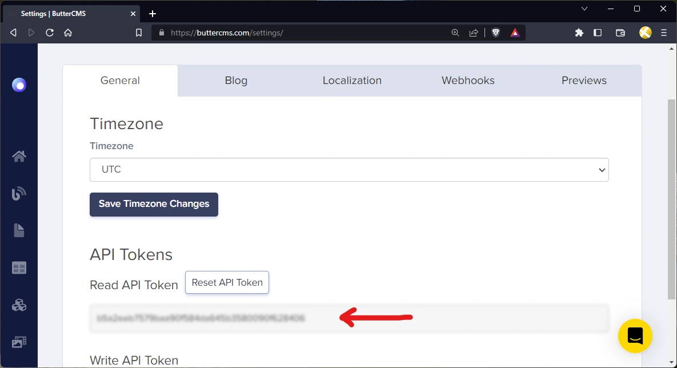Screen dimensions: 677x368
Task: Open the Brave Wallet icon
Action: tap(620, 33)
